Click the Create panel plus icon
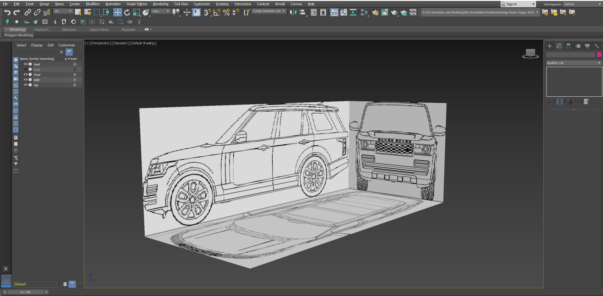 coord(550,46)
